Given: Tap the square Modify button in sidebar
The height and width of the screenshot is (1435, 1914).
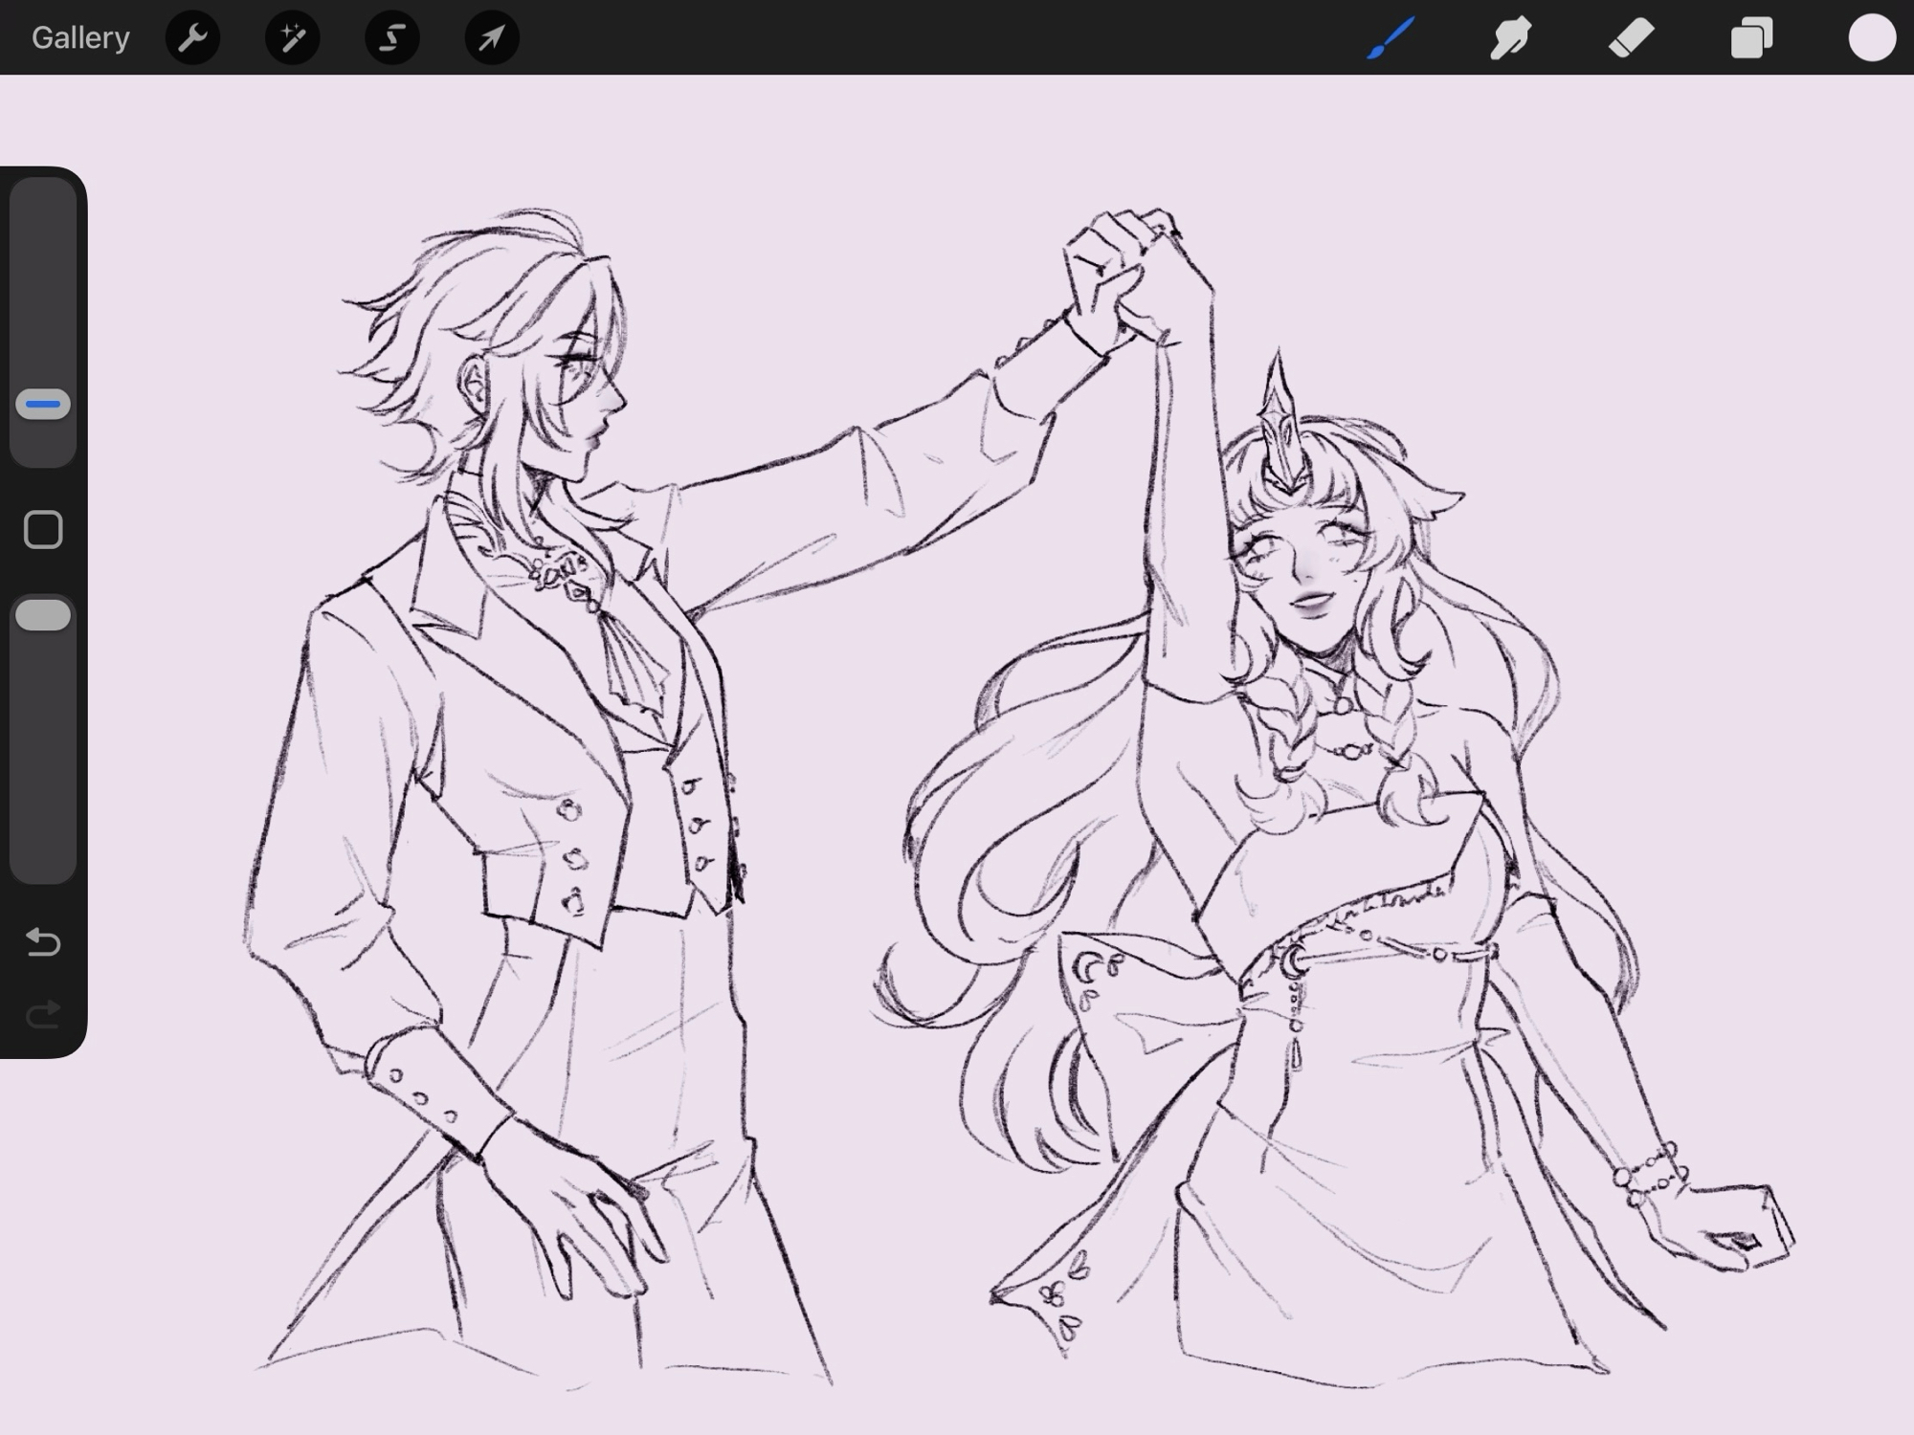Looking at the screenshot, I should [43, 529].
